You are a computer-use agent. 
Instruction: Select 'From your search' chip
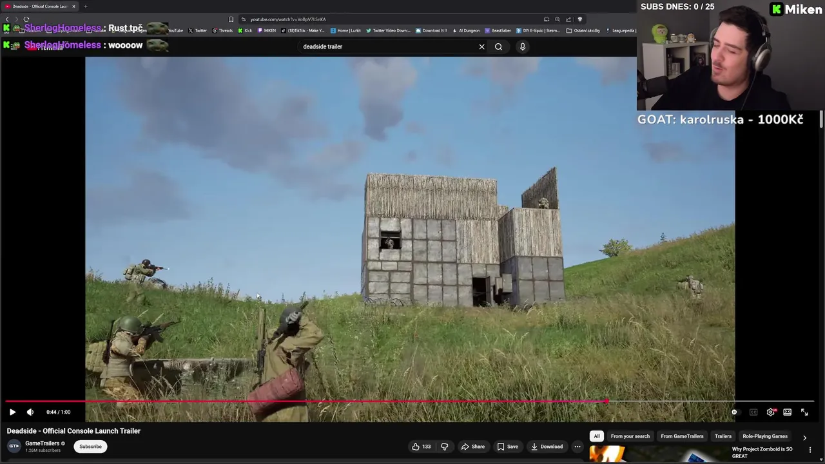coord(630,436)
